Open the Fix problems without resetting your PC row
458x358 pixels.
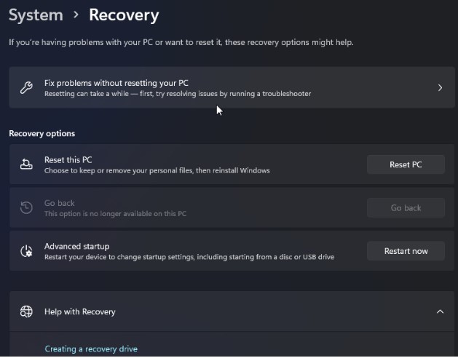(x=218, y=88)
